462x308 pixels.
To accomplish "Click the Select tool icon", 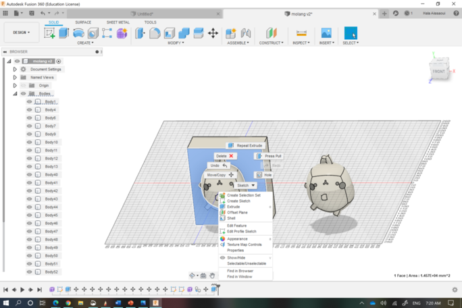I will tap(351, 33).
